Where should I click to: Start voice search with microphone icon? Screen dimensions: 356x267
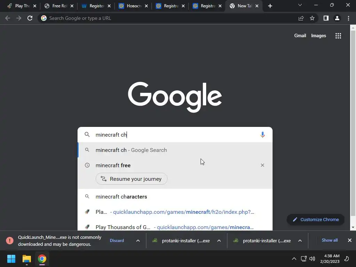coord(262,135)
